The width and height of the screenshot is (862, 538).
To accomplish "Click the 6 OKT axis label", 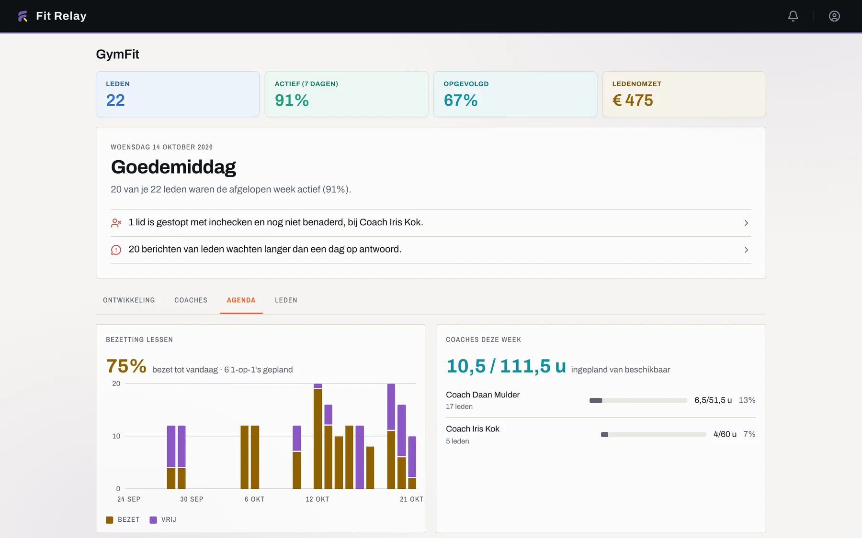I will pyautogui.click(x=254, y=499).
